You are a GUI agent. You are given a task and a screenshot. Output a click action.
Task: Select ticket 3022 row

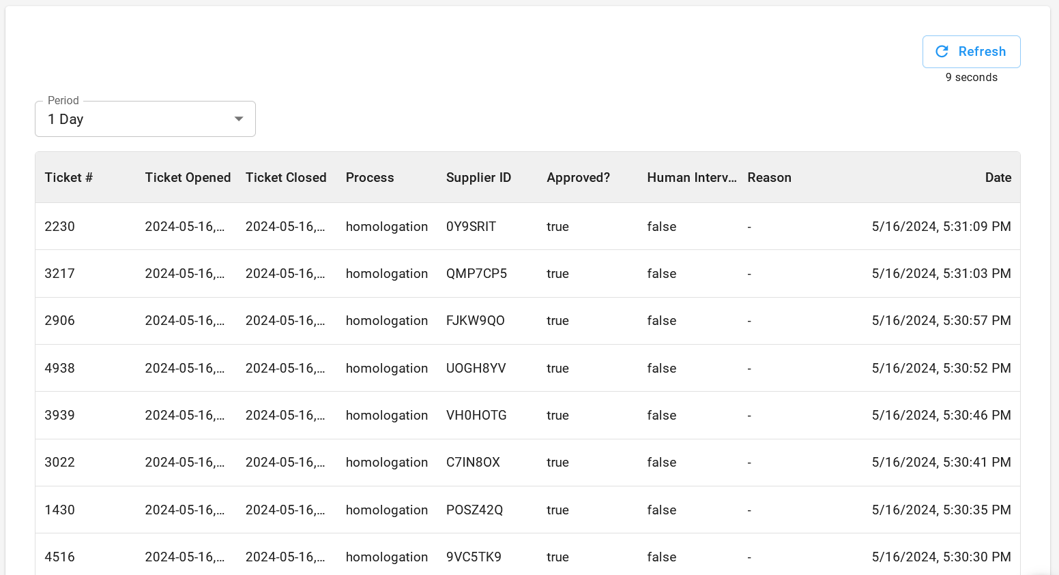(x=60, y=463)
